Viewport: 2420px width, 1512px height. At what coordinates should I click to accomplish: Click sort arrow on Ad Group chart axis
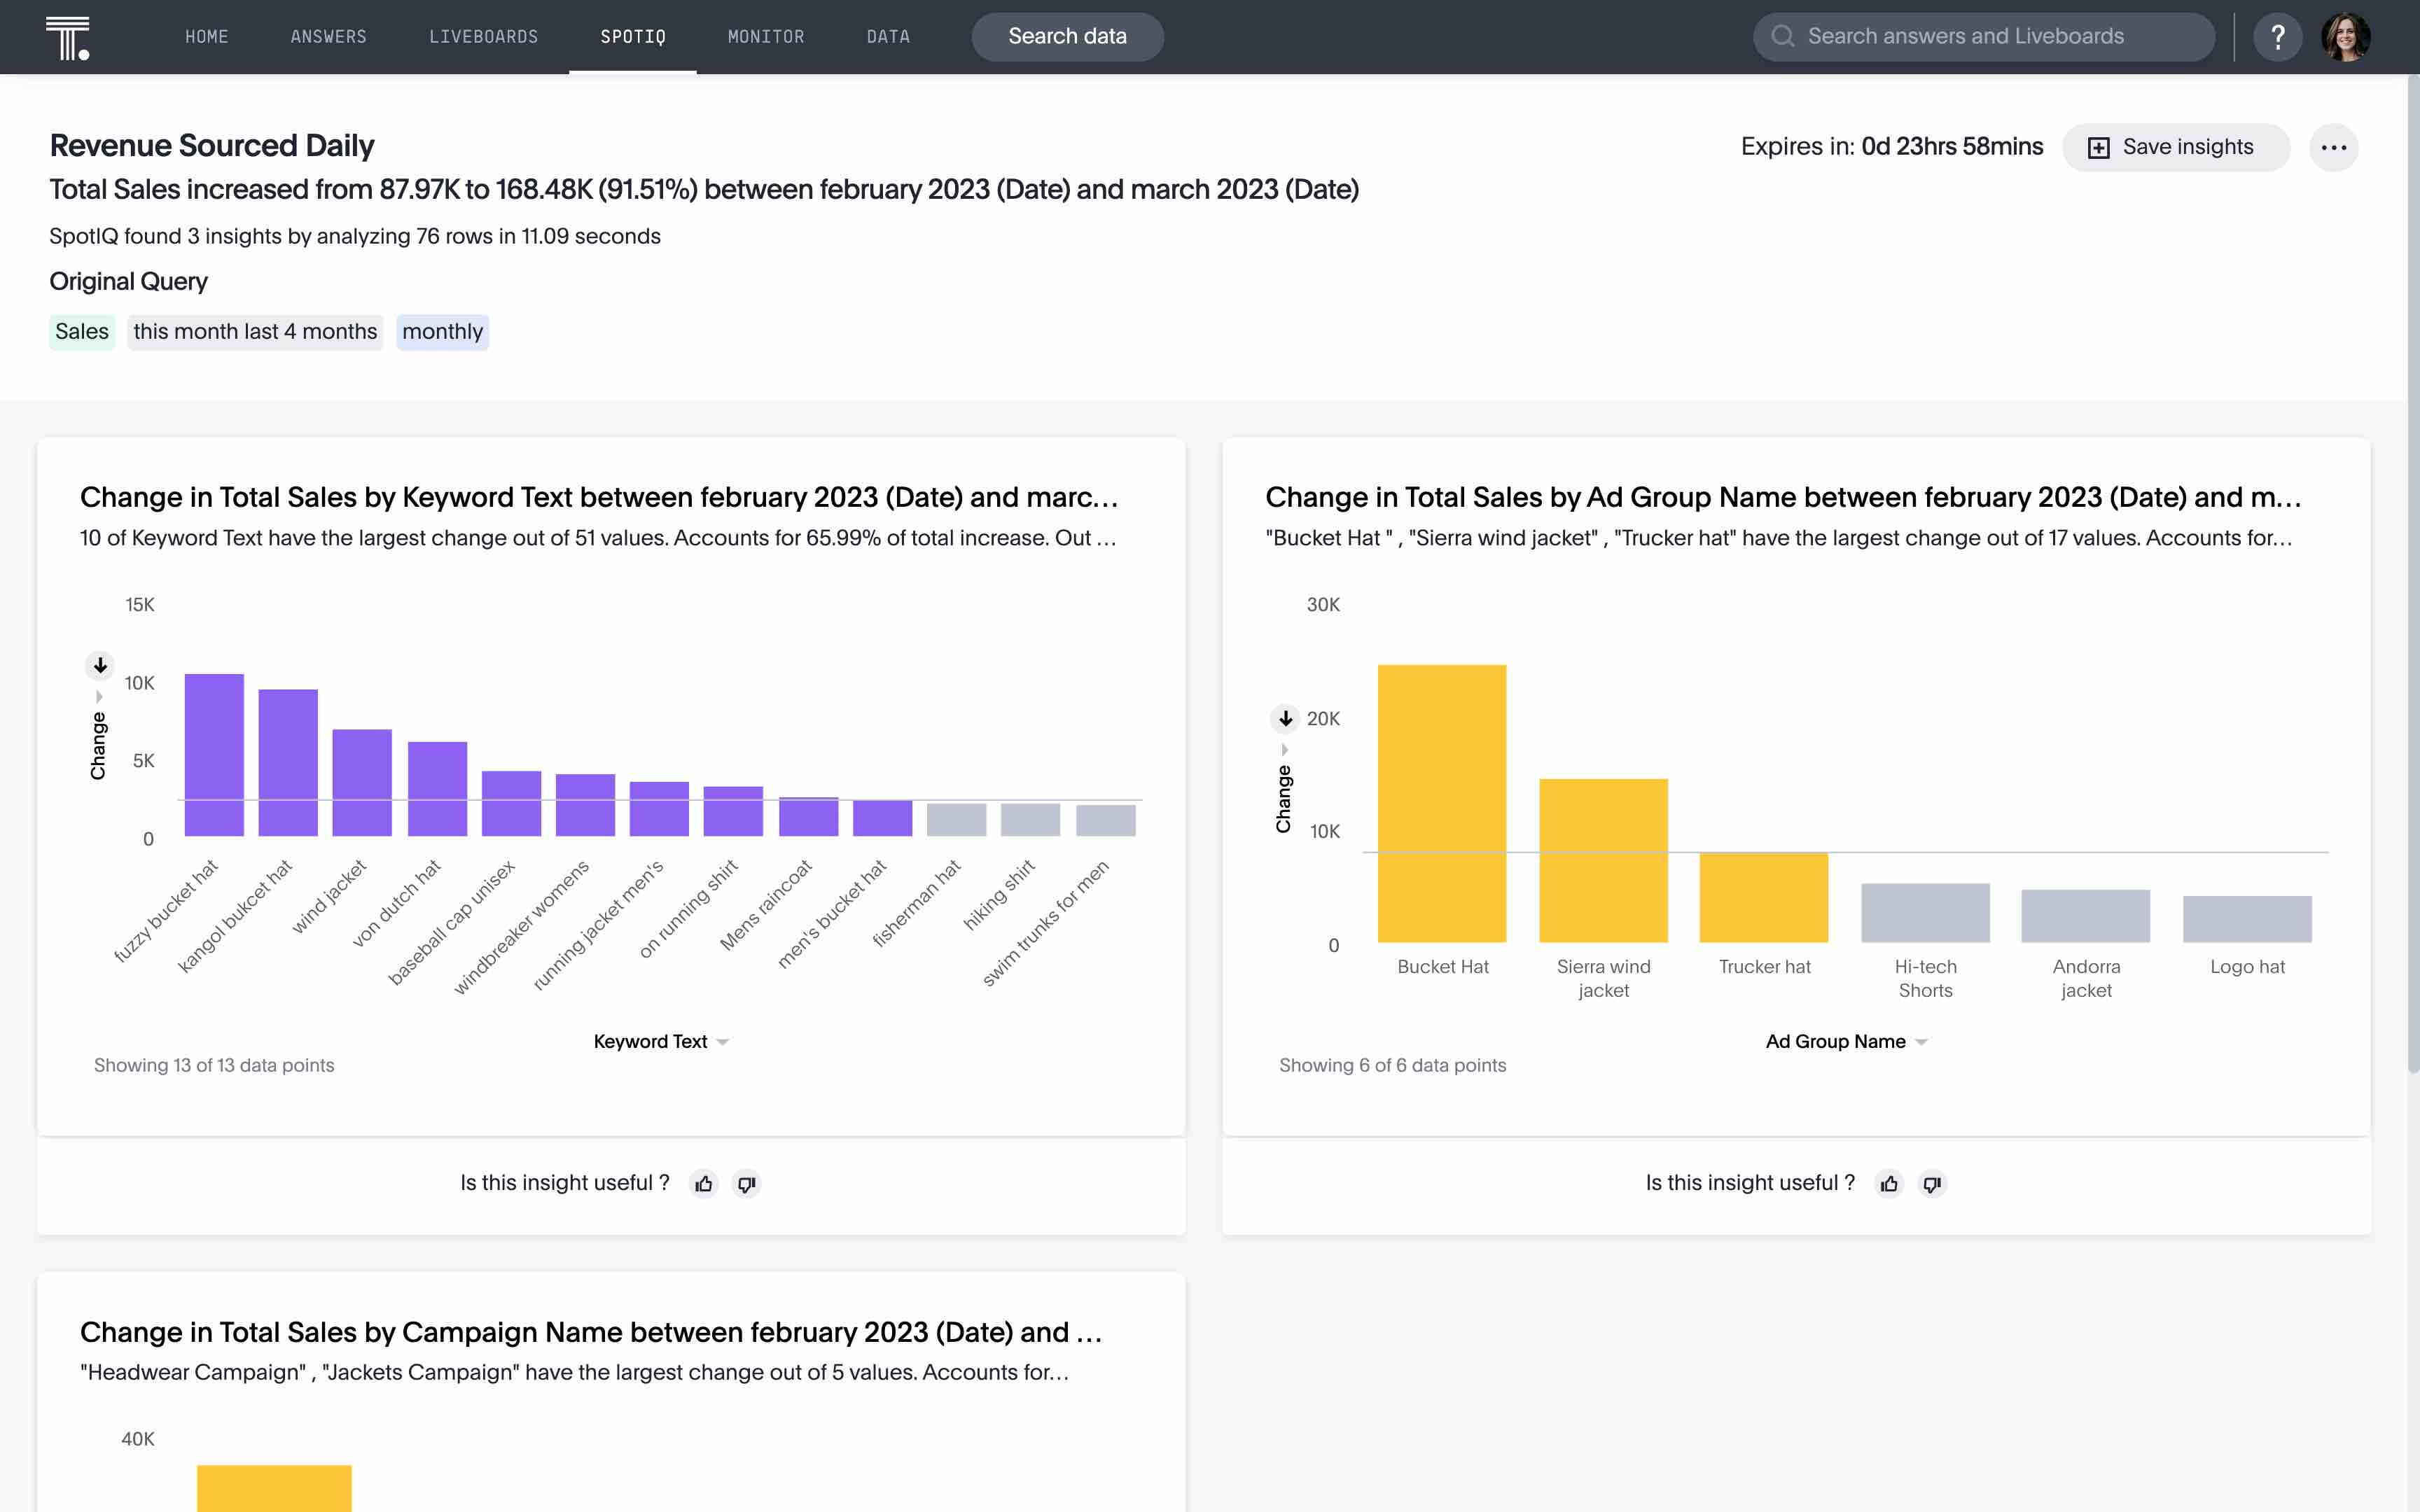1285,718
